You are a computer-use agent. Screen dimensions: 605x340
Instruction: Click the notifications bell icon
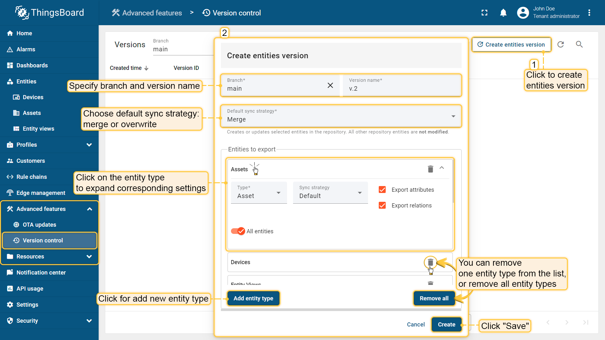[x=503, y=13]
